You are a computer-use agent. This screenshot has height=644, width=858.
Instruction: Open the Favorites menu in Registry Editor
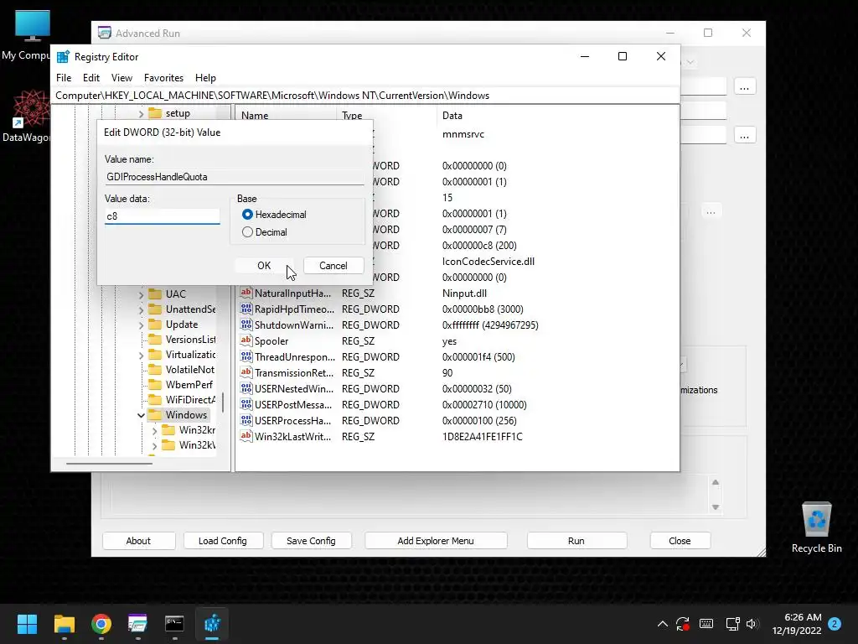(163, 78)
